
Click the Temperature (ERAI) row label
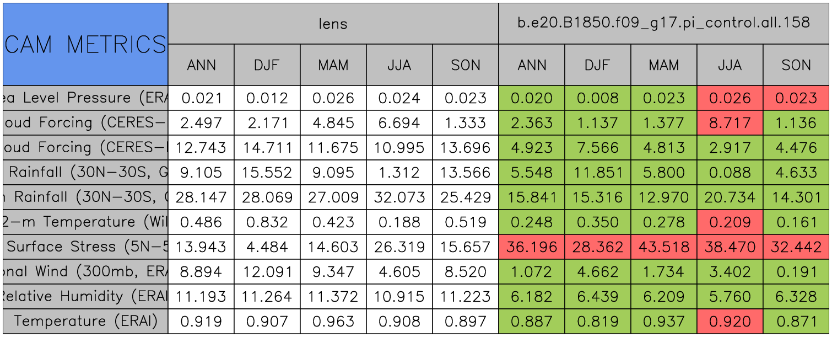[85, 321]
